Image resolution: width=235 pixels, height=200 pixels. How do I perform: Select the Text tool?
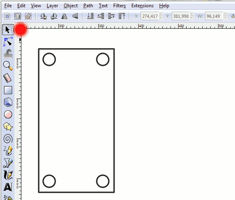coord(8,187)
